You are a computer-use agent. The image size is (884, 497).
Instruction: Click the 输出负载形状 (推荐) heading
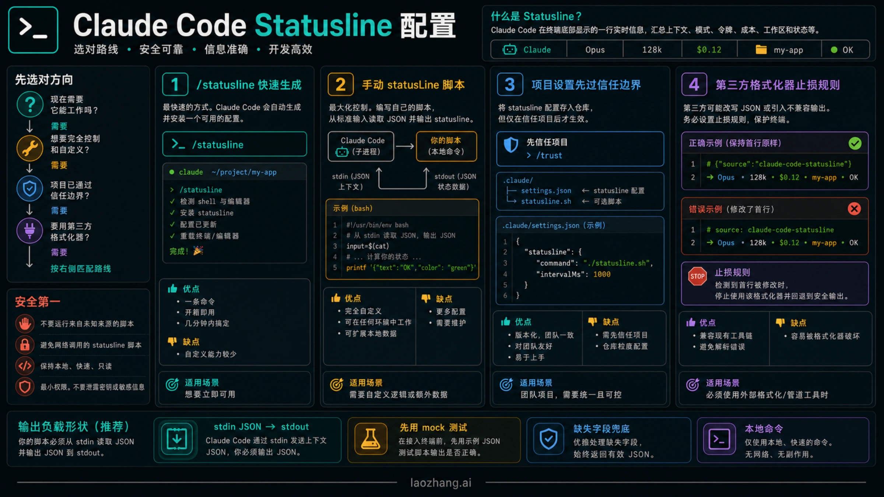[x=74, y=427]
